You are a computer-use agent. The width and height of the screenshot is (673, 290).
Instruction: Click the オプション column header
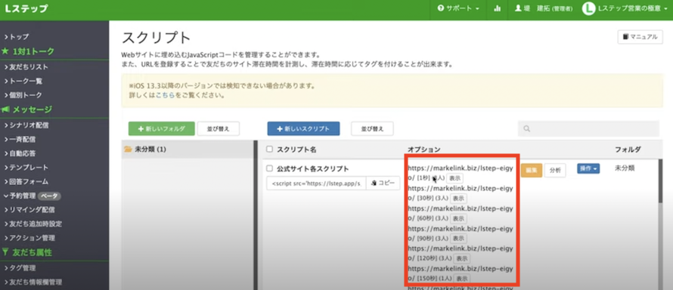click(x=423, y=150)
